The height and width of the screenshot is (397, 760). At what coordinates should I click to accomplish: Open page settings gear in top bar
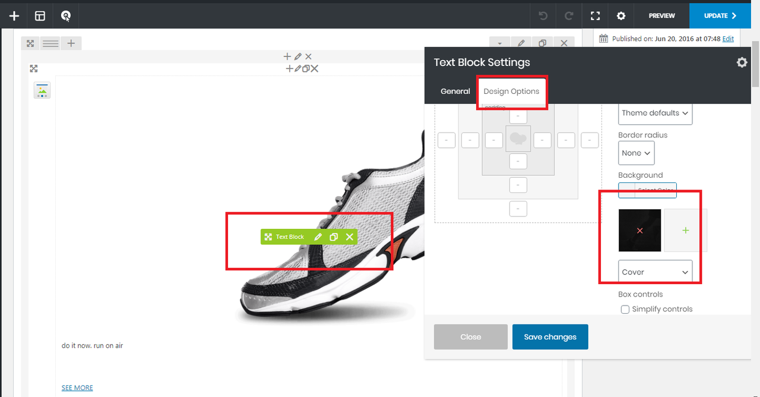click(x=620, y=16)
